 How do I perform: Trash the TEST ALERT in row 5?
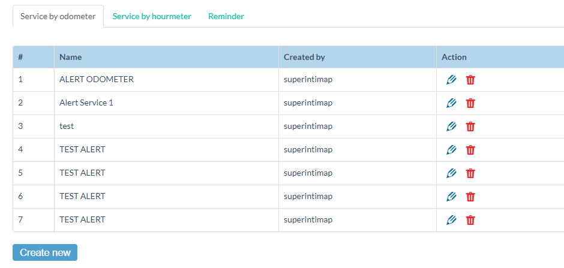470,173
